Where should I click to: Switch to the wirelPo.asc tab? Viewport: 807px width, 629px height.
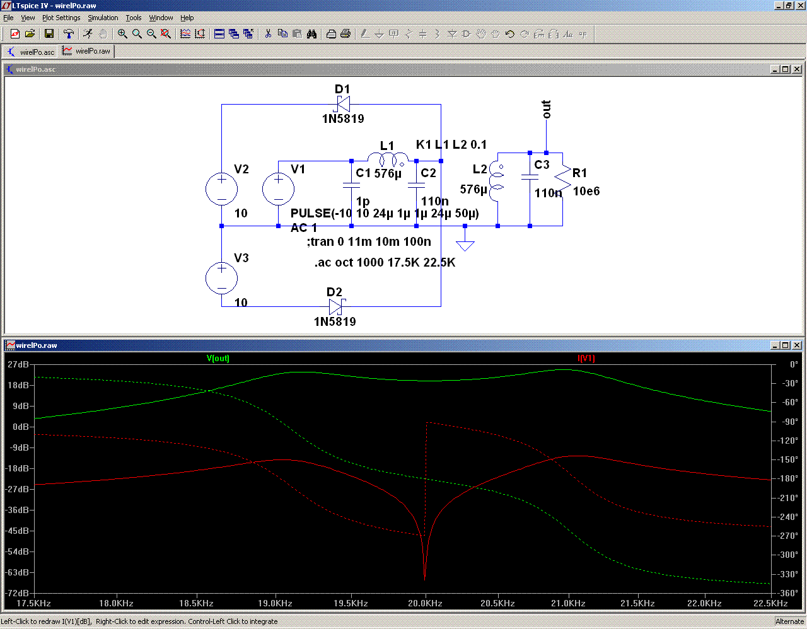click(x=31, y=52)
